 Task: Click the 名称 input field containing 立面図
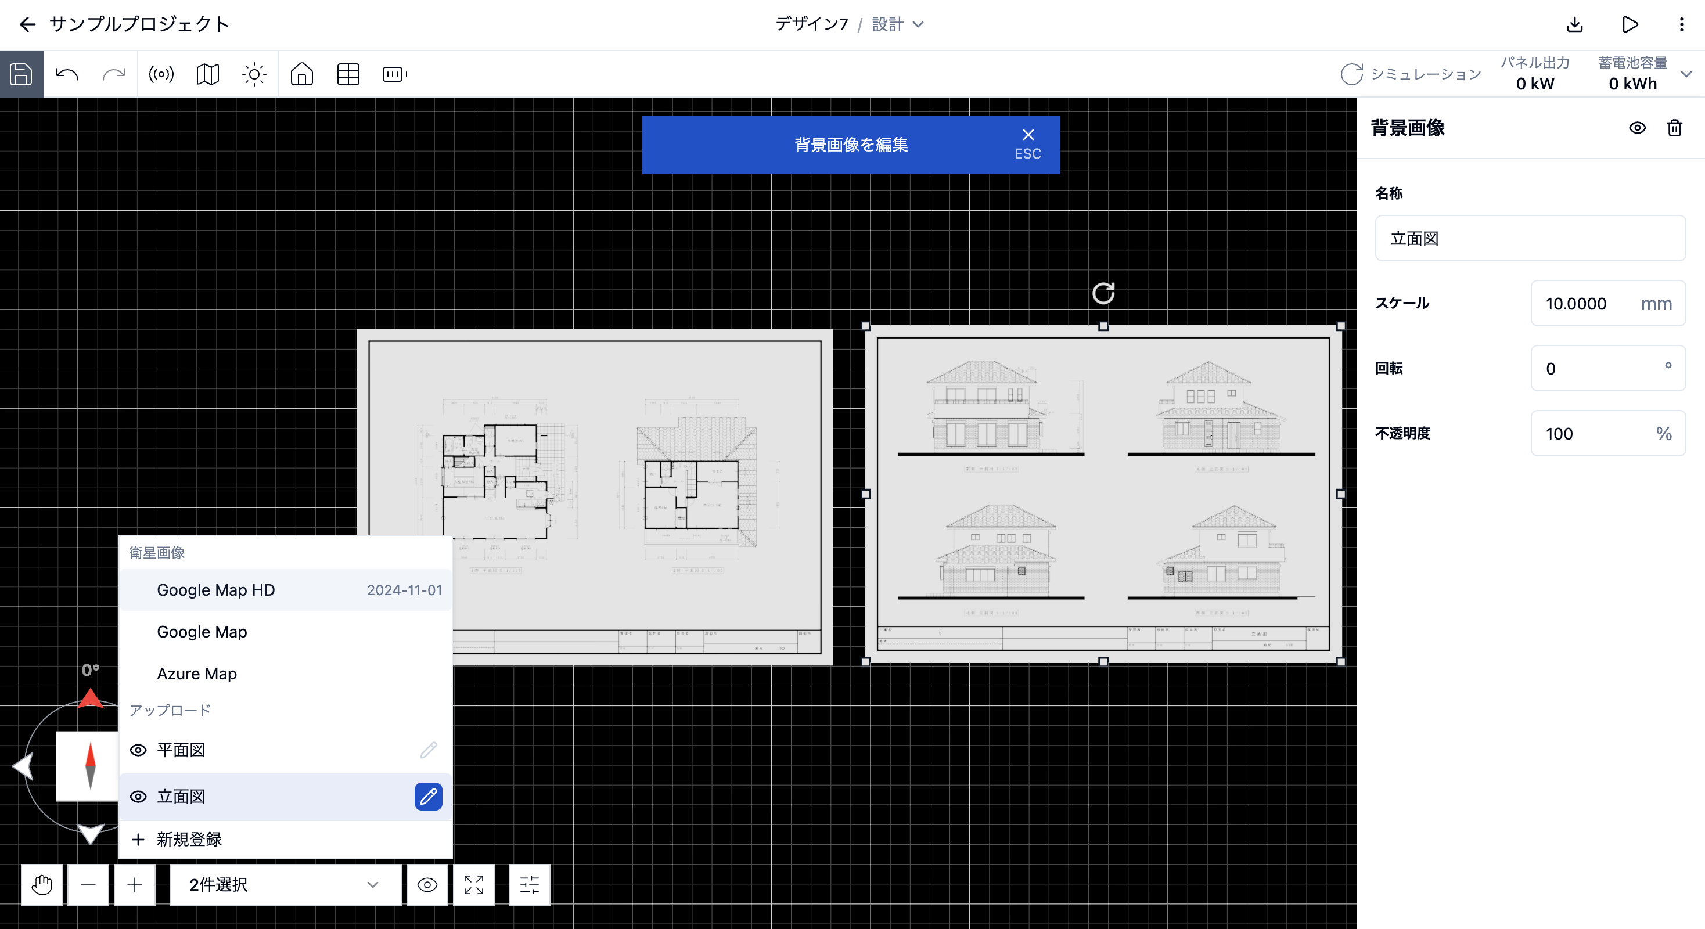point(1530,238)
